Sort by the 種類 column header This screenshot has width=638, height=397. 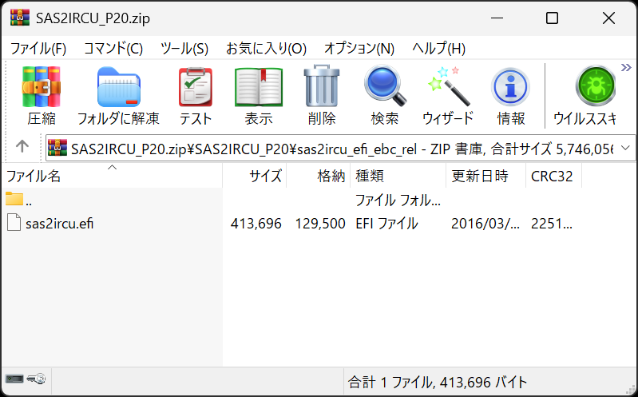(x=398, y=176)
